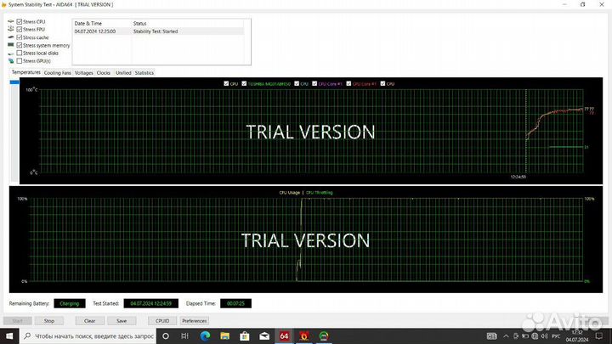Show hidden system tray icons
The height and width of the screenshot is (344, 612).
point(506,336)
